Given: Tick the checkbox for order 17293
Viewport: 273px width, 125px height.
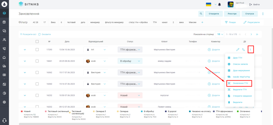Looking at the screenshot, I should click(x=37, y=50).
